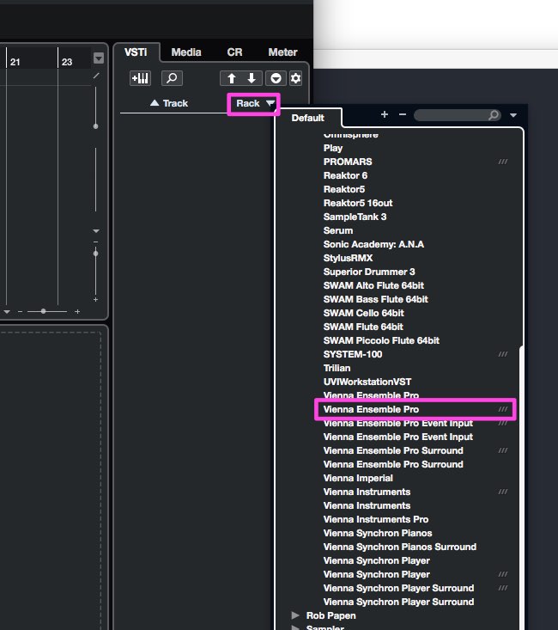Load Trilian
The image size is (558, 630).
337,368
